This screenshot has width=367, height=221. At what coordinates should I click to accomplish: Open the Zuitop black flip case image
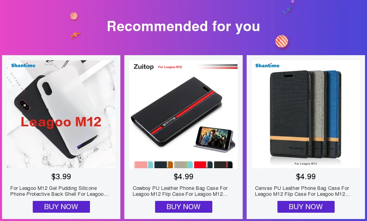183,114
